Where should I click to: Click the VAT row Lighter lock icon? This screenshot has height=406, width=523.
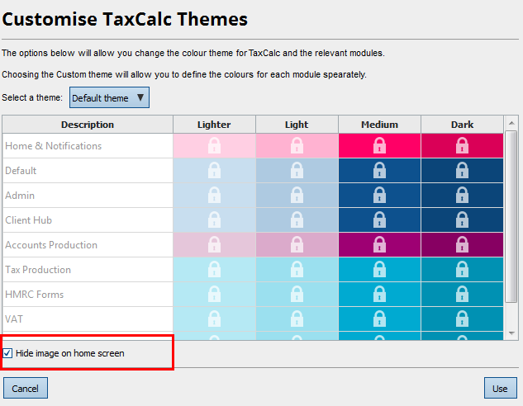214,319
